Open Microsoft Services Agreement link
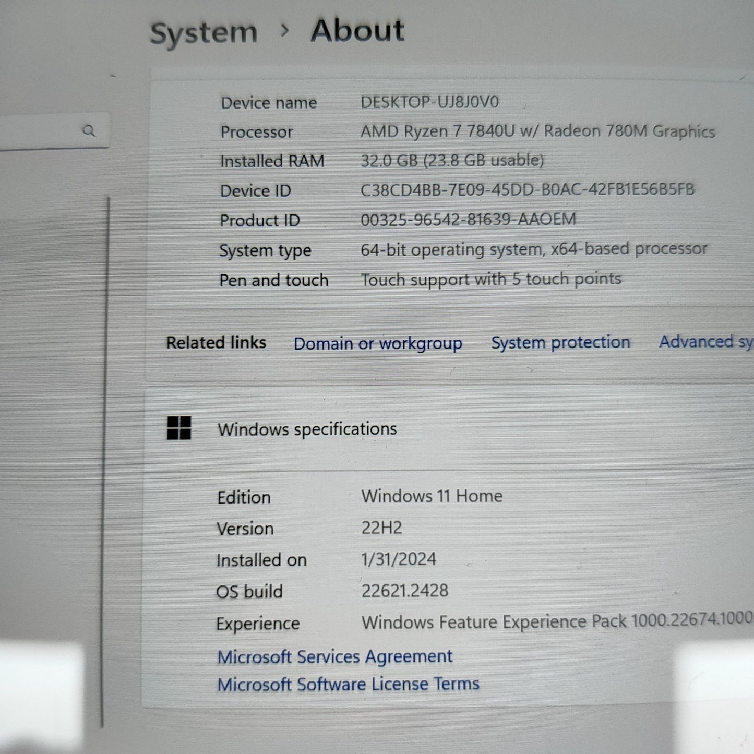This screenshot has height=754, width=754. (x=334, y=656)
